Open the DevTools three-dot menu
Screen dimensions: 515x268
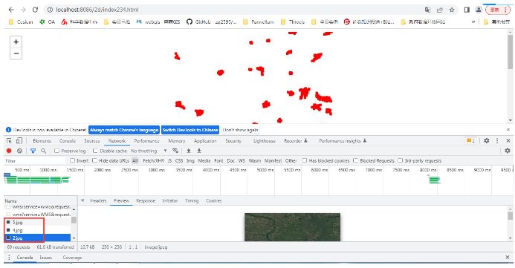click(x=497, y=140)
